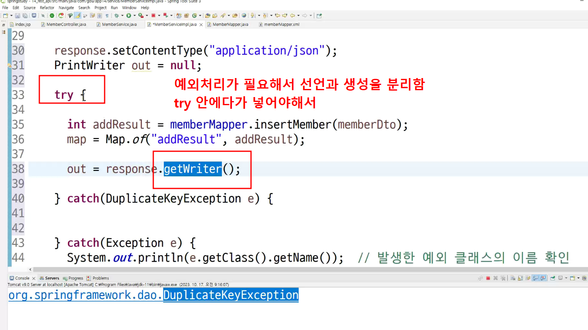This screenshot has height=330, width=588.
Task: Click the Next Annotation icon
Action: [253, 16]
